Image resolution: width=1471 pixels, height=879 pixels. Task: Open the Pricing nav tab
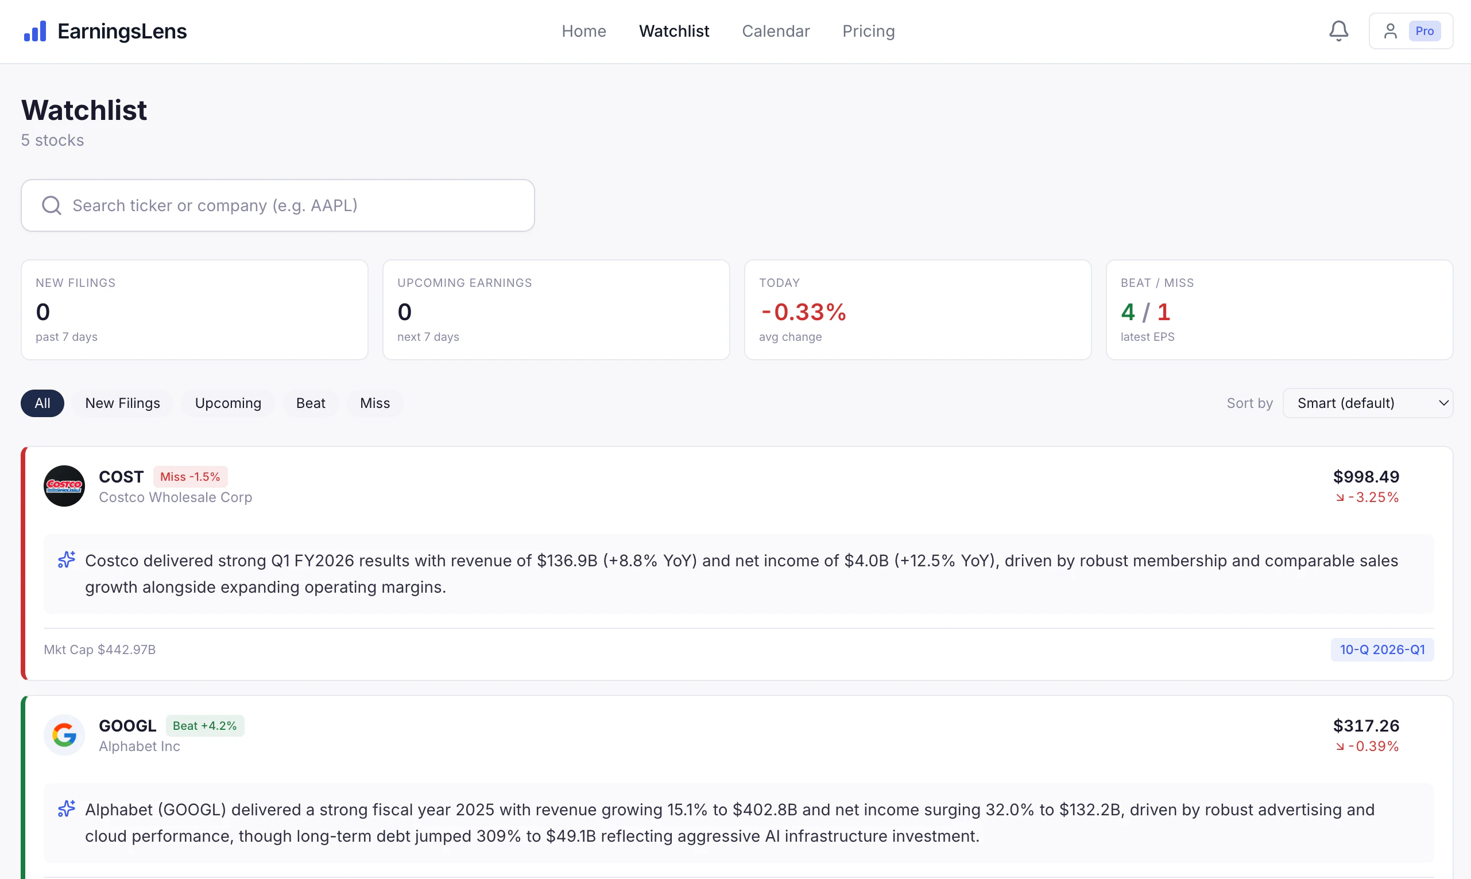coord(868,31)
